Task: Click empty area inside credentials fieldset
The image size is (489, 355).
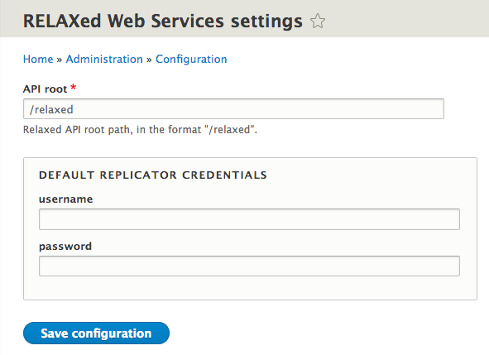Action: pyautogui.click(x=250, y=288)
